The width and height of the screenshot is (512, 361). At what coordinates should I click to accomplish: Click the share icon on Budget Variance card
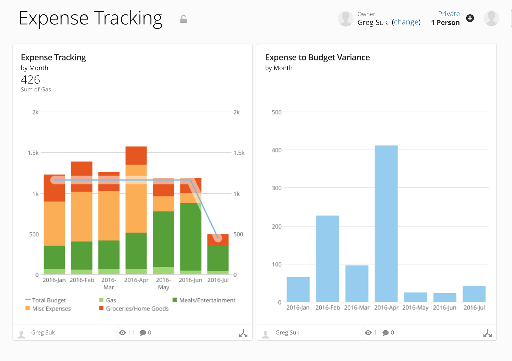(487, 333)
